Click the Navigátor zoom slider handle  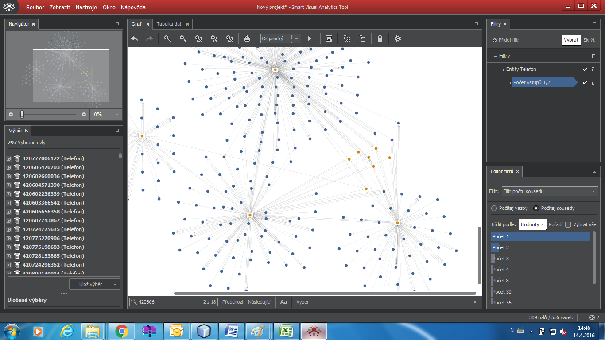pos(22,114)
